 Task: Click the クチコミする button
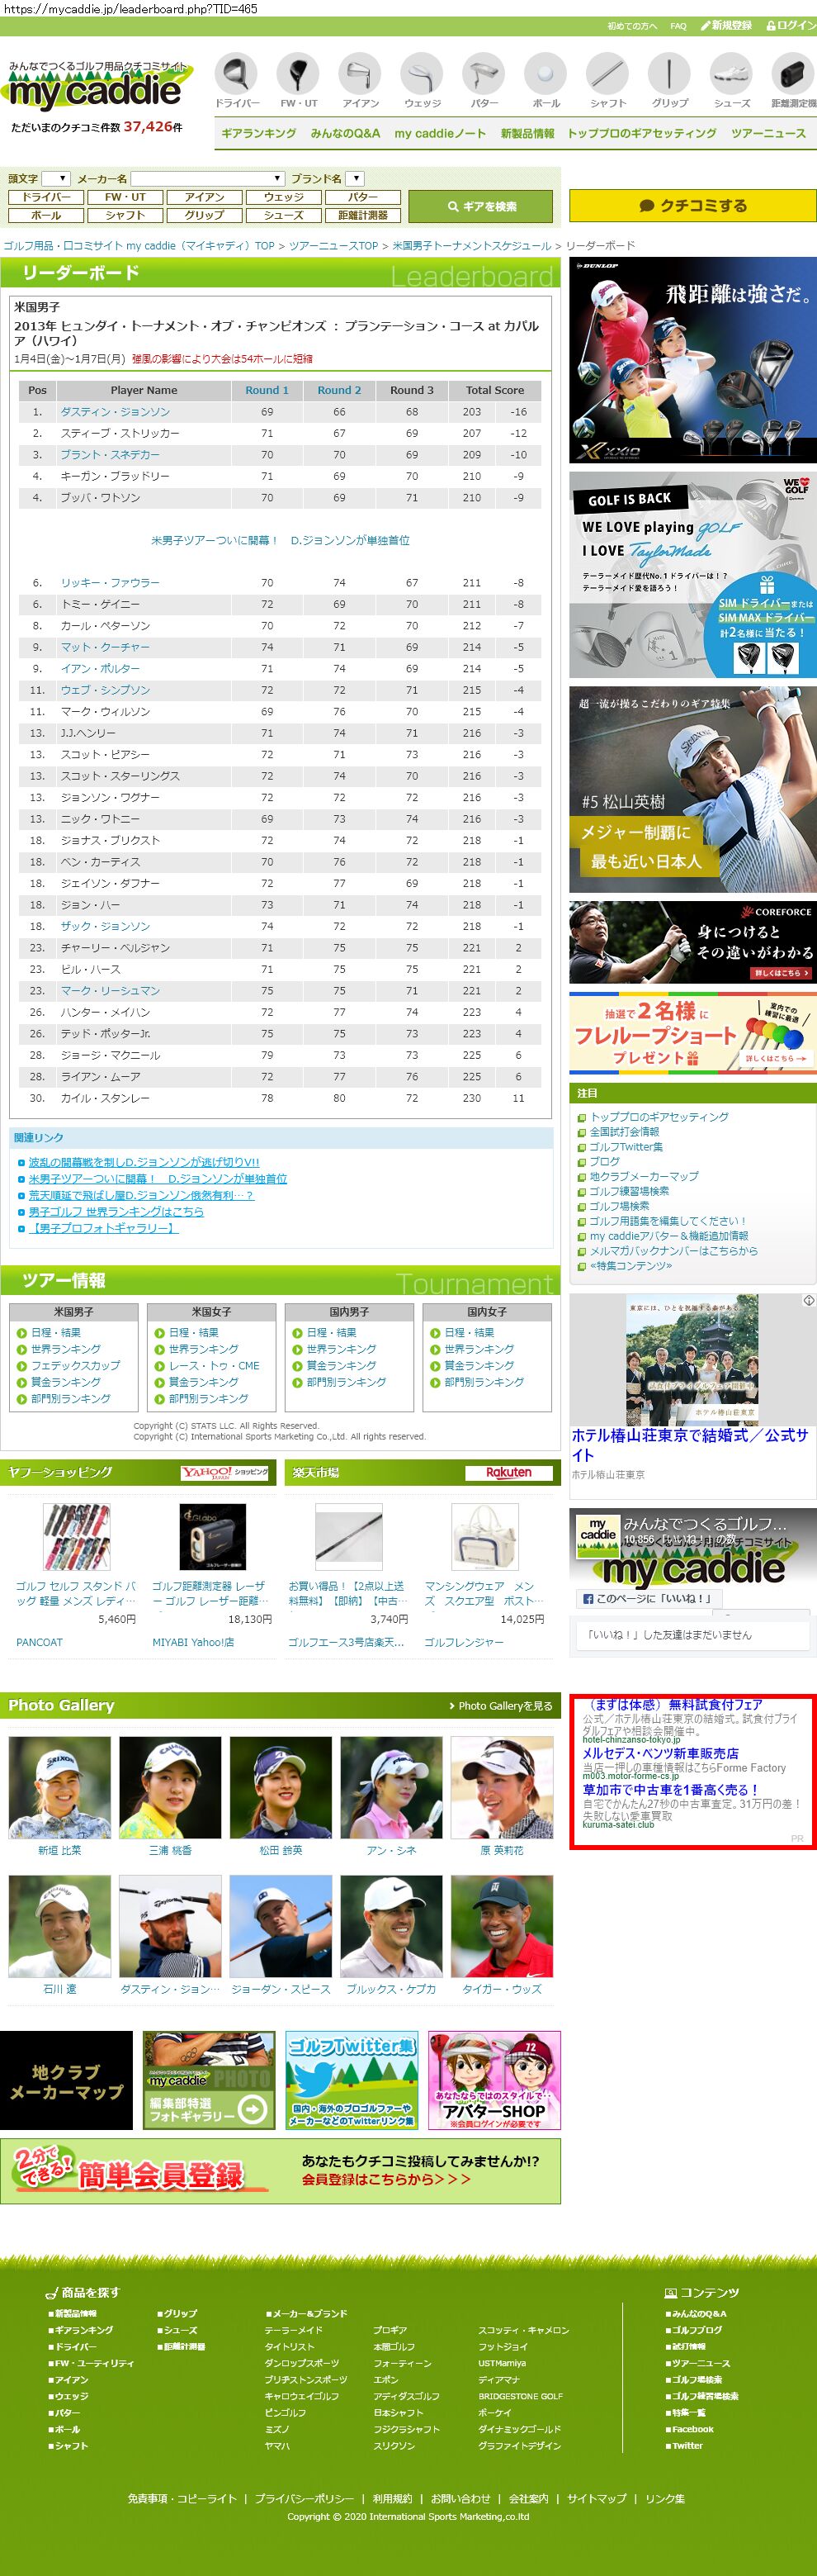(x=693, y=205)
